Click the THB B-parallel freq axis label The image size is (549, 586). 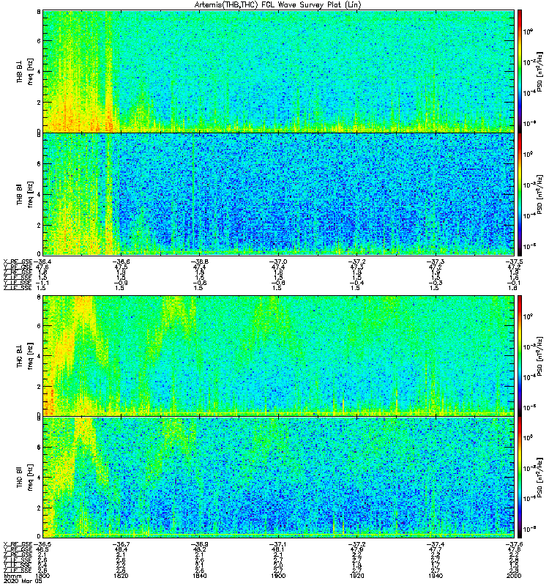point(25,194)
